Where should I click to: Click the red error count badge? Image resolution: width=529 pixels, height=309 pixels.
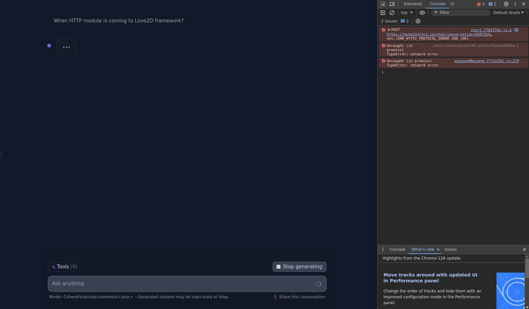tap(481, 4)
